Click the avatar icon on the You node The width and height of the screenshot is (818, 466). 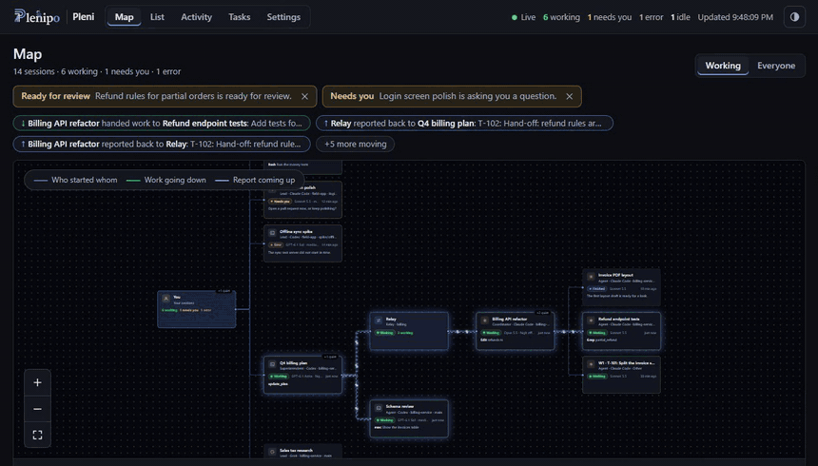click(x=166, y=299)
